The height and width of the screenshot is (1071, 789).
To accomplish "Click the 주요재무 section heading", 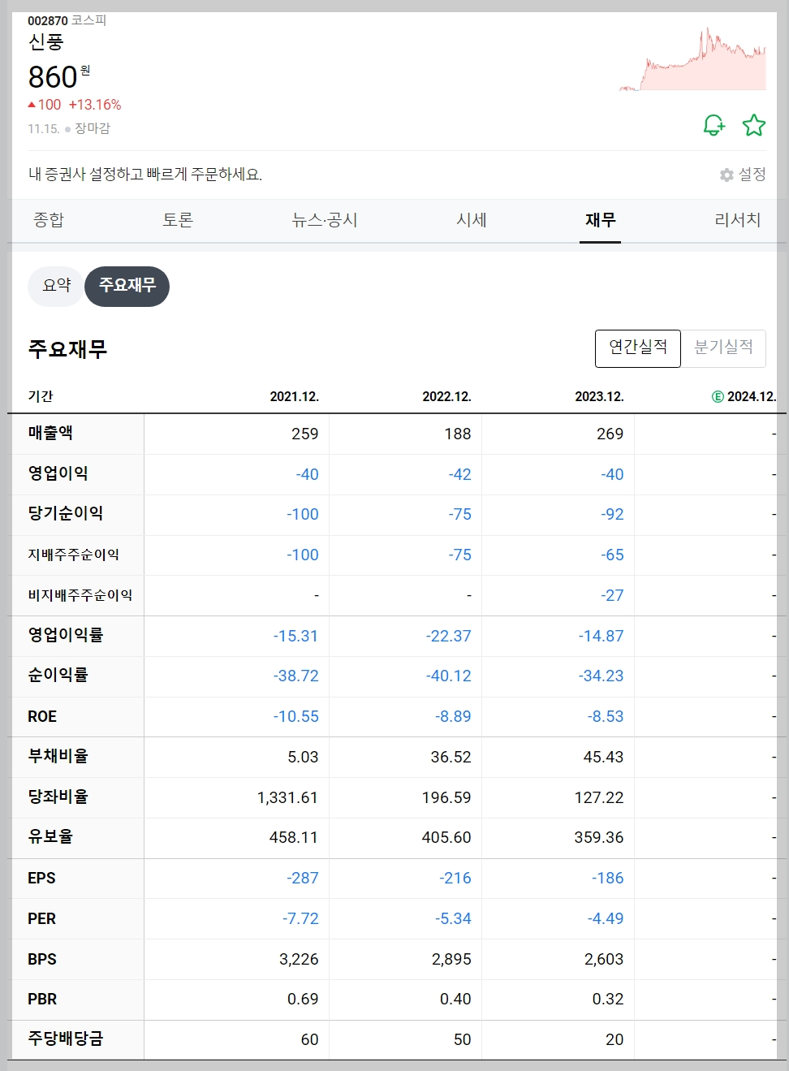I will [x=67, y=349].
